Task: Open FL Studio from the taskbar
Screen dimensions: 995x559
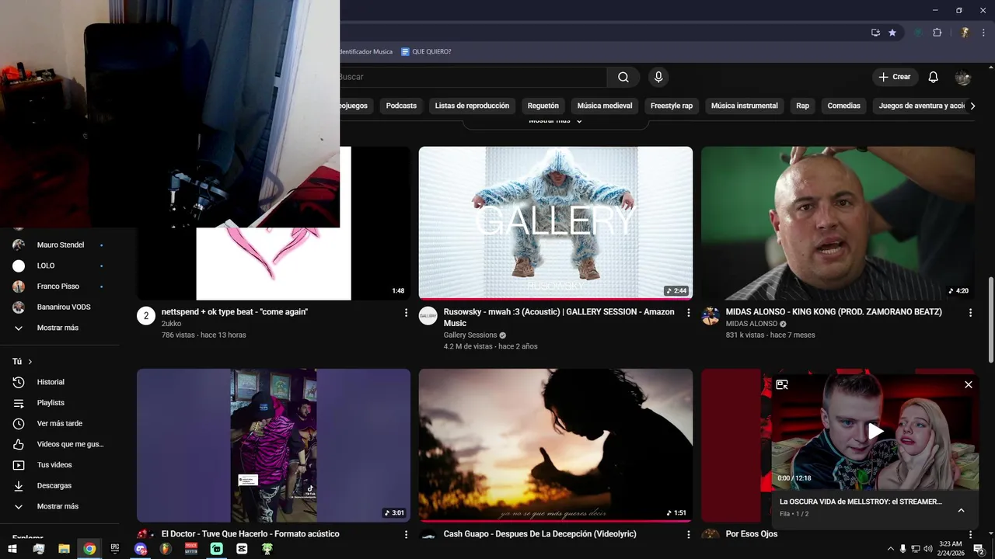Action: coord(166,549)
